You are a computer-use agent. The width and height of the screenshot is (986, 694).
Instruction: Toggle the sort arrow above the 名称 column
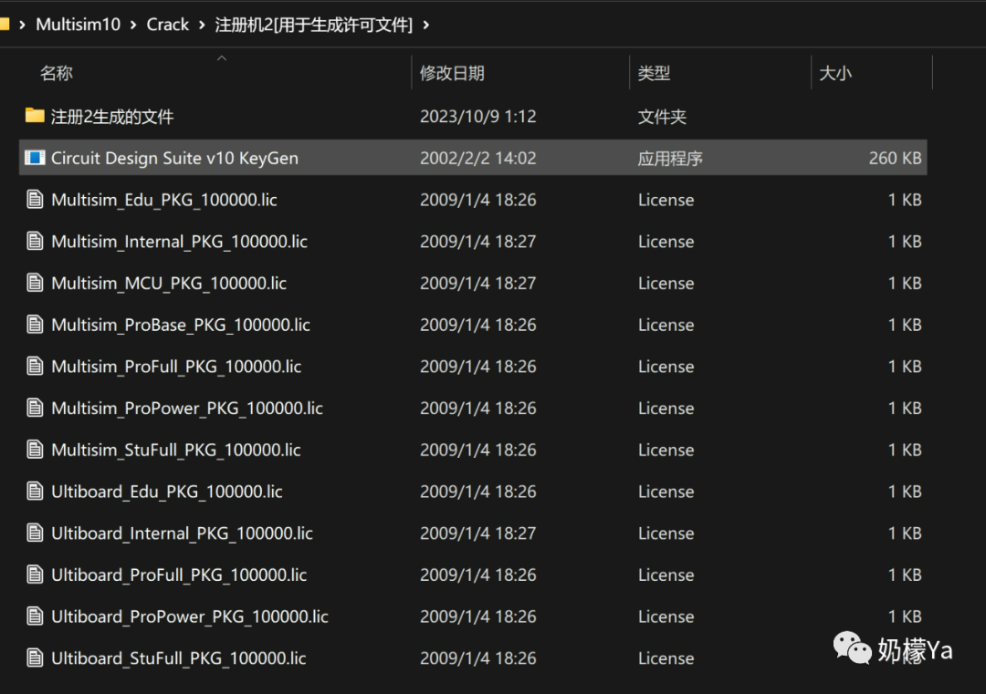(221, 57)
